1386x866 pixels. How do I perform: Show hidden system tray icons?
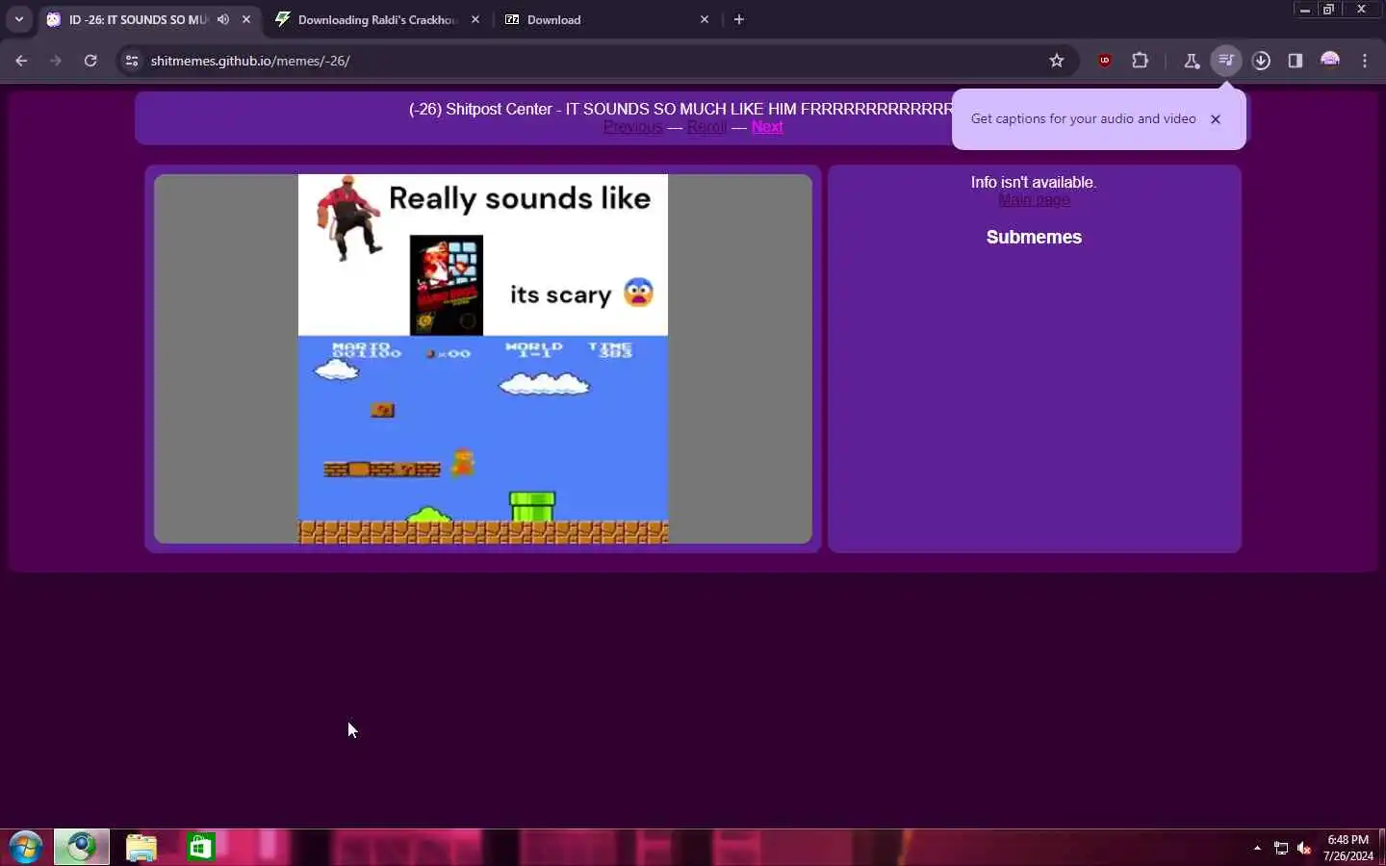[1257, 848]
